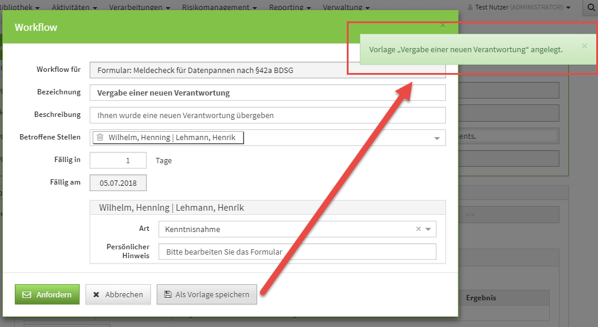Dismiss the green Vorlage angelegt notification
598x327 pixels.
pos(584,46)
